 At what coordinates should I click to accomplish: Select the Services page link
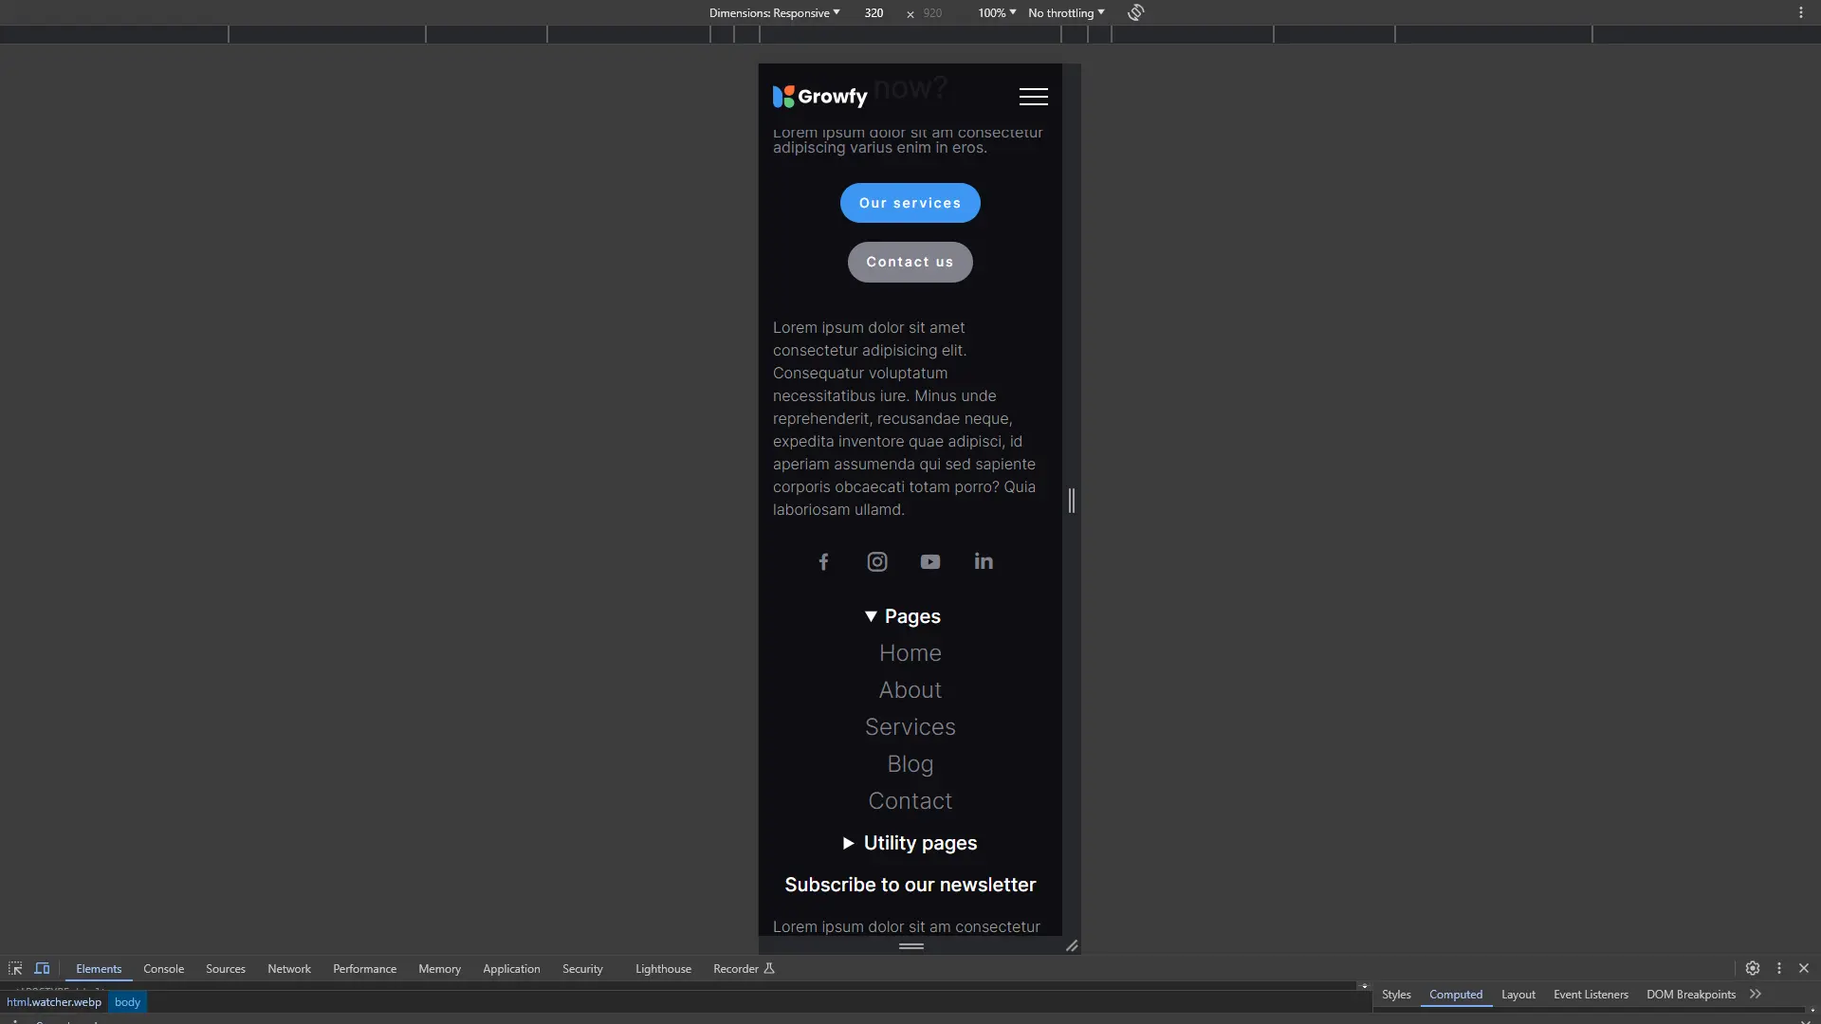pos(910,726)
